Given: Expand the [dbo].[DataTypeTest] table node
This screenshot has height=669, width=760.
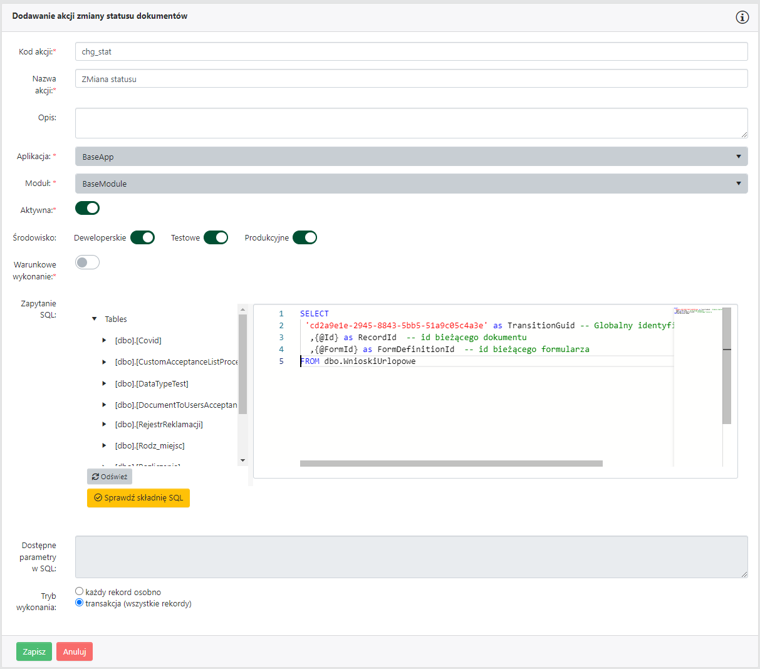Looking at the screenshot, I should click(x=104, y=383).
